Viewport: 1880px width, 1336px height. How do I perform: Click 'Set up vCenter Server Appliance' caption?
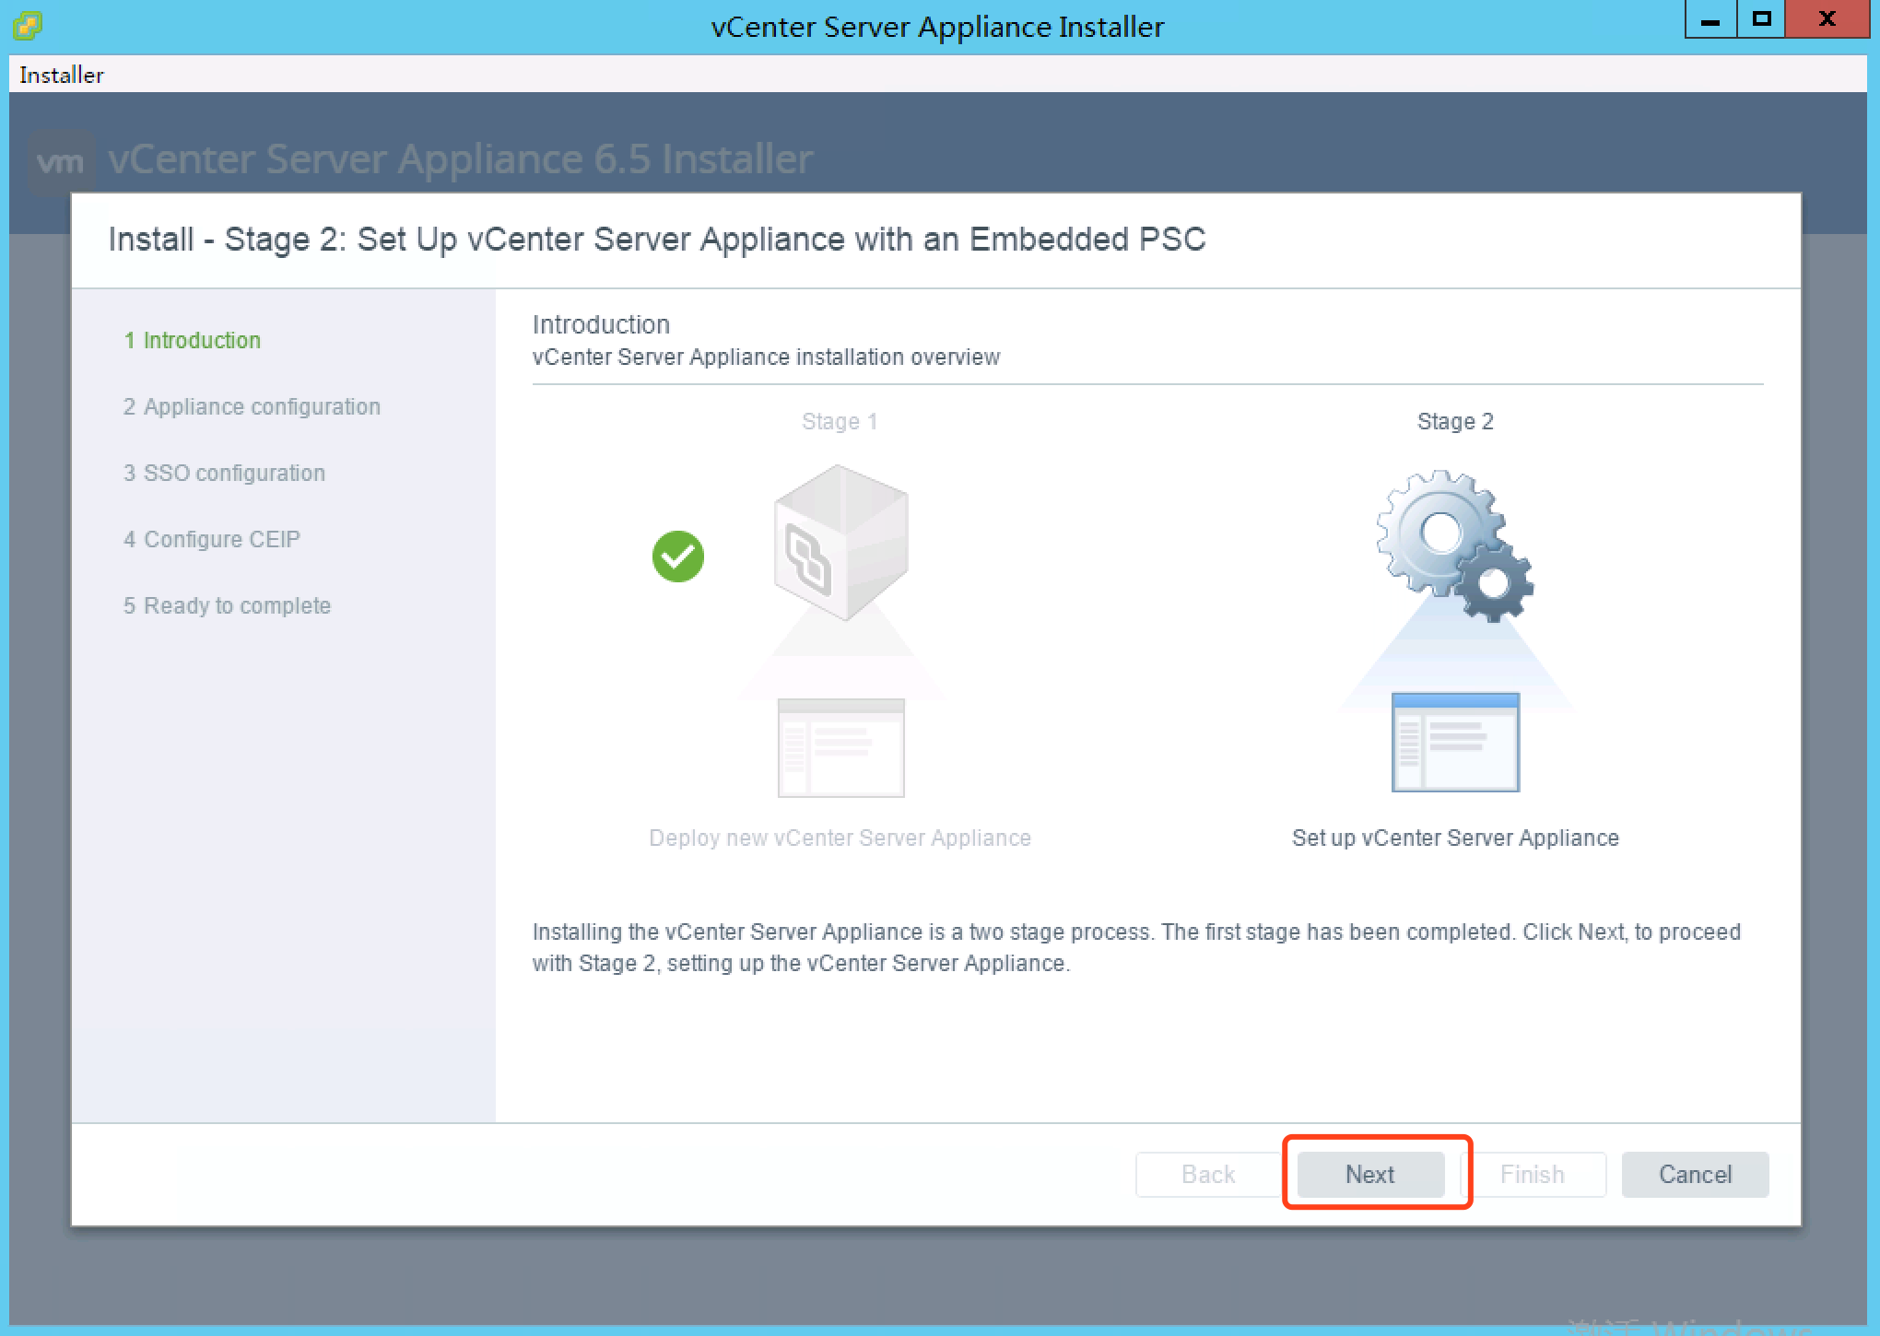click(1455, 838)
